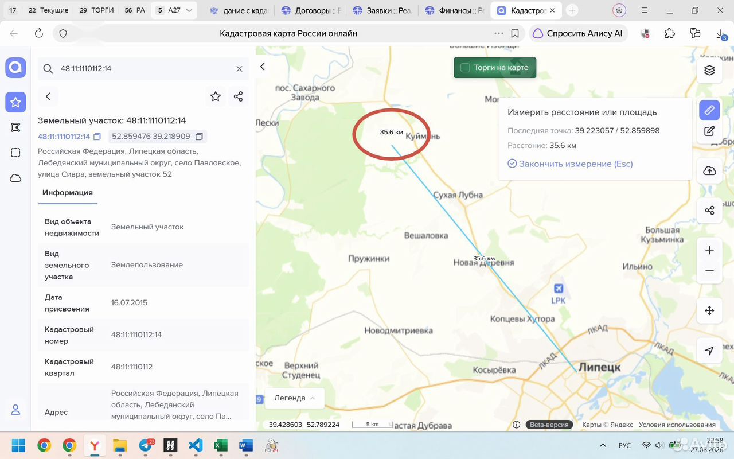The image size is (734, 459).
Task: Expand the Легенда panel
Action: [294, 398]
